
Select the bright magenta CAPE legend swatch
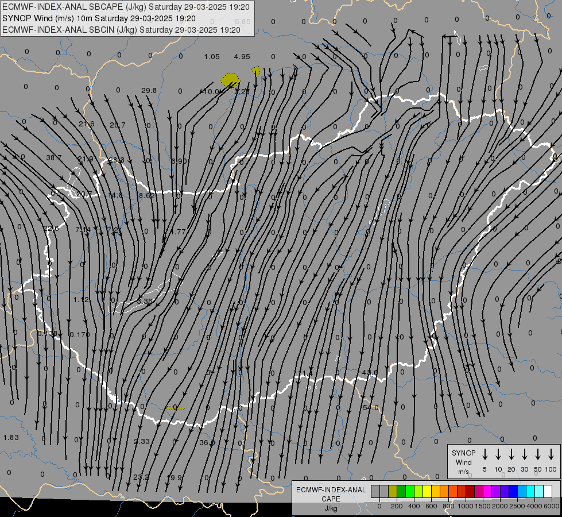487,492
